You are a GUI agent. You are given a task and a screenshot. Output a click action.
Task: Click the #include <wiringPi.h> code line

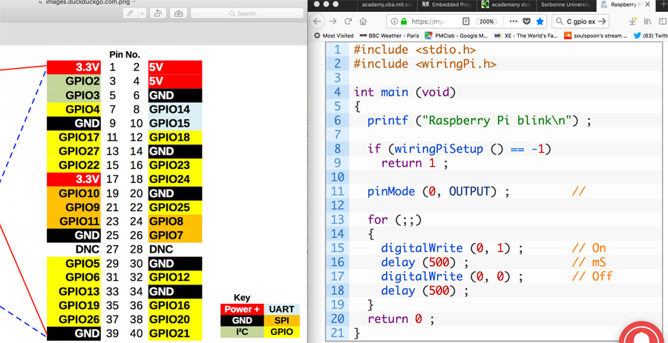coord(425,64)
